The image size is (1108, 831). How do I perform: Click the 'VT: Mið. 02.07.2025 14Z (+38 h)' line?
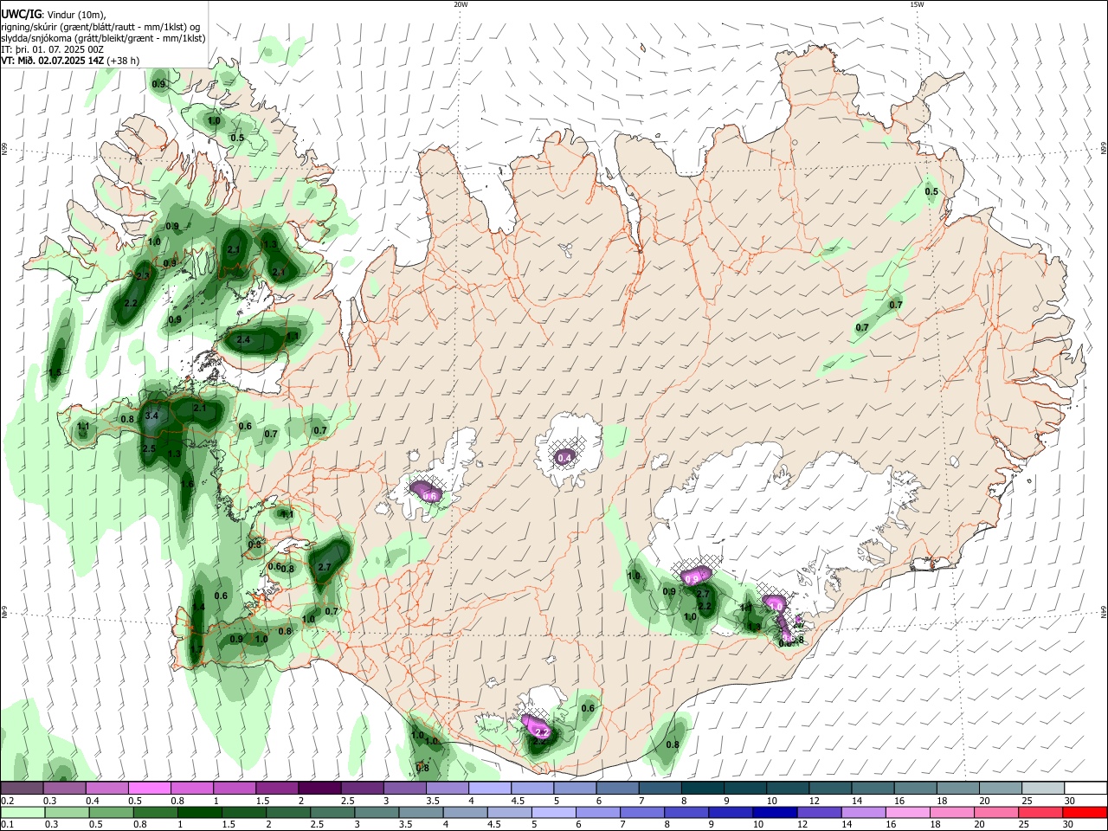(70, 61)
